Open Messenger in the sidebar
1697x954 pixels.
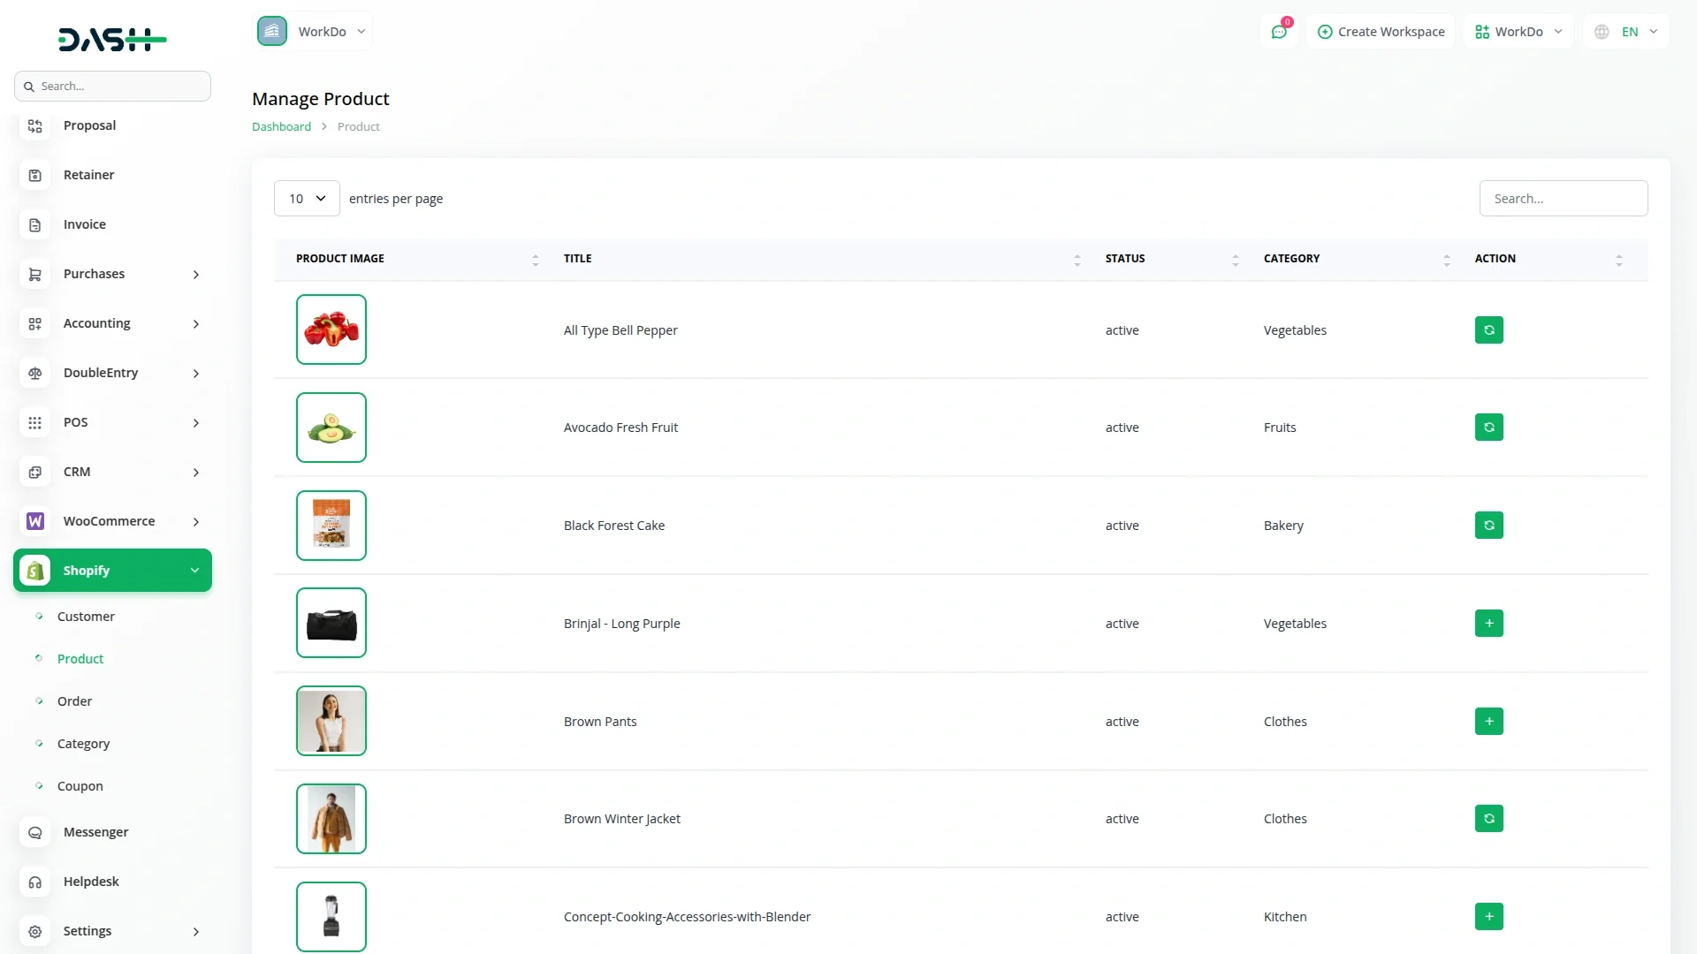click(95, 832)
